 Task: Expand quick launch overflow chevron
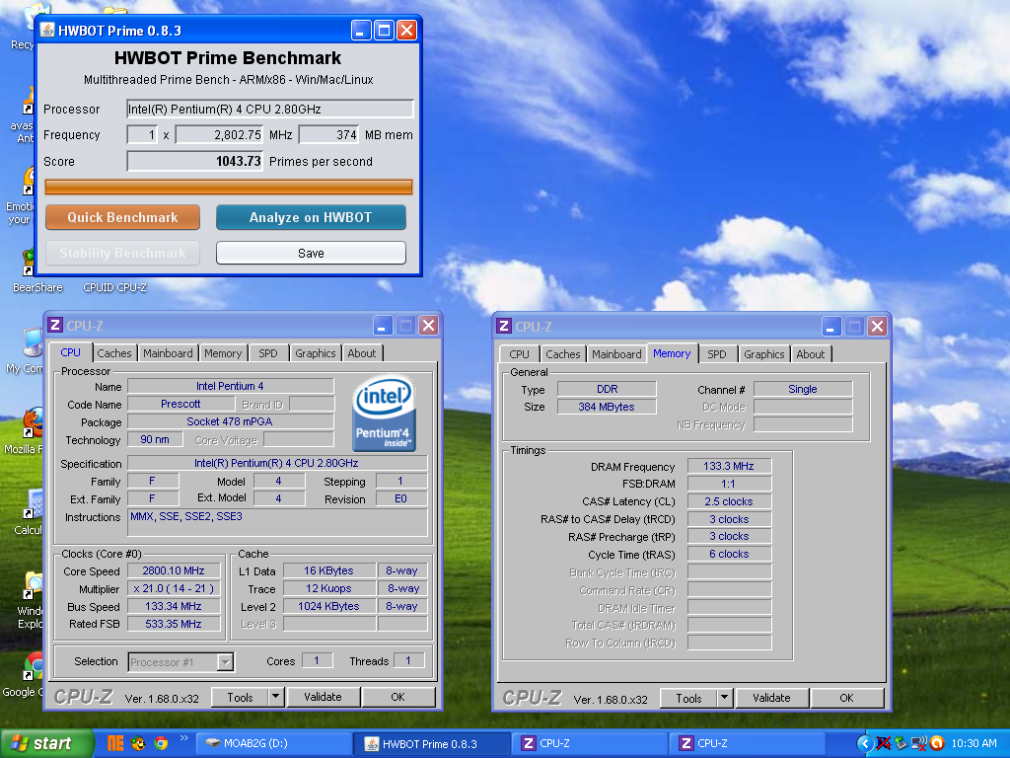coord(183,738)
